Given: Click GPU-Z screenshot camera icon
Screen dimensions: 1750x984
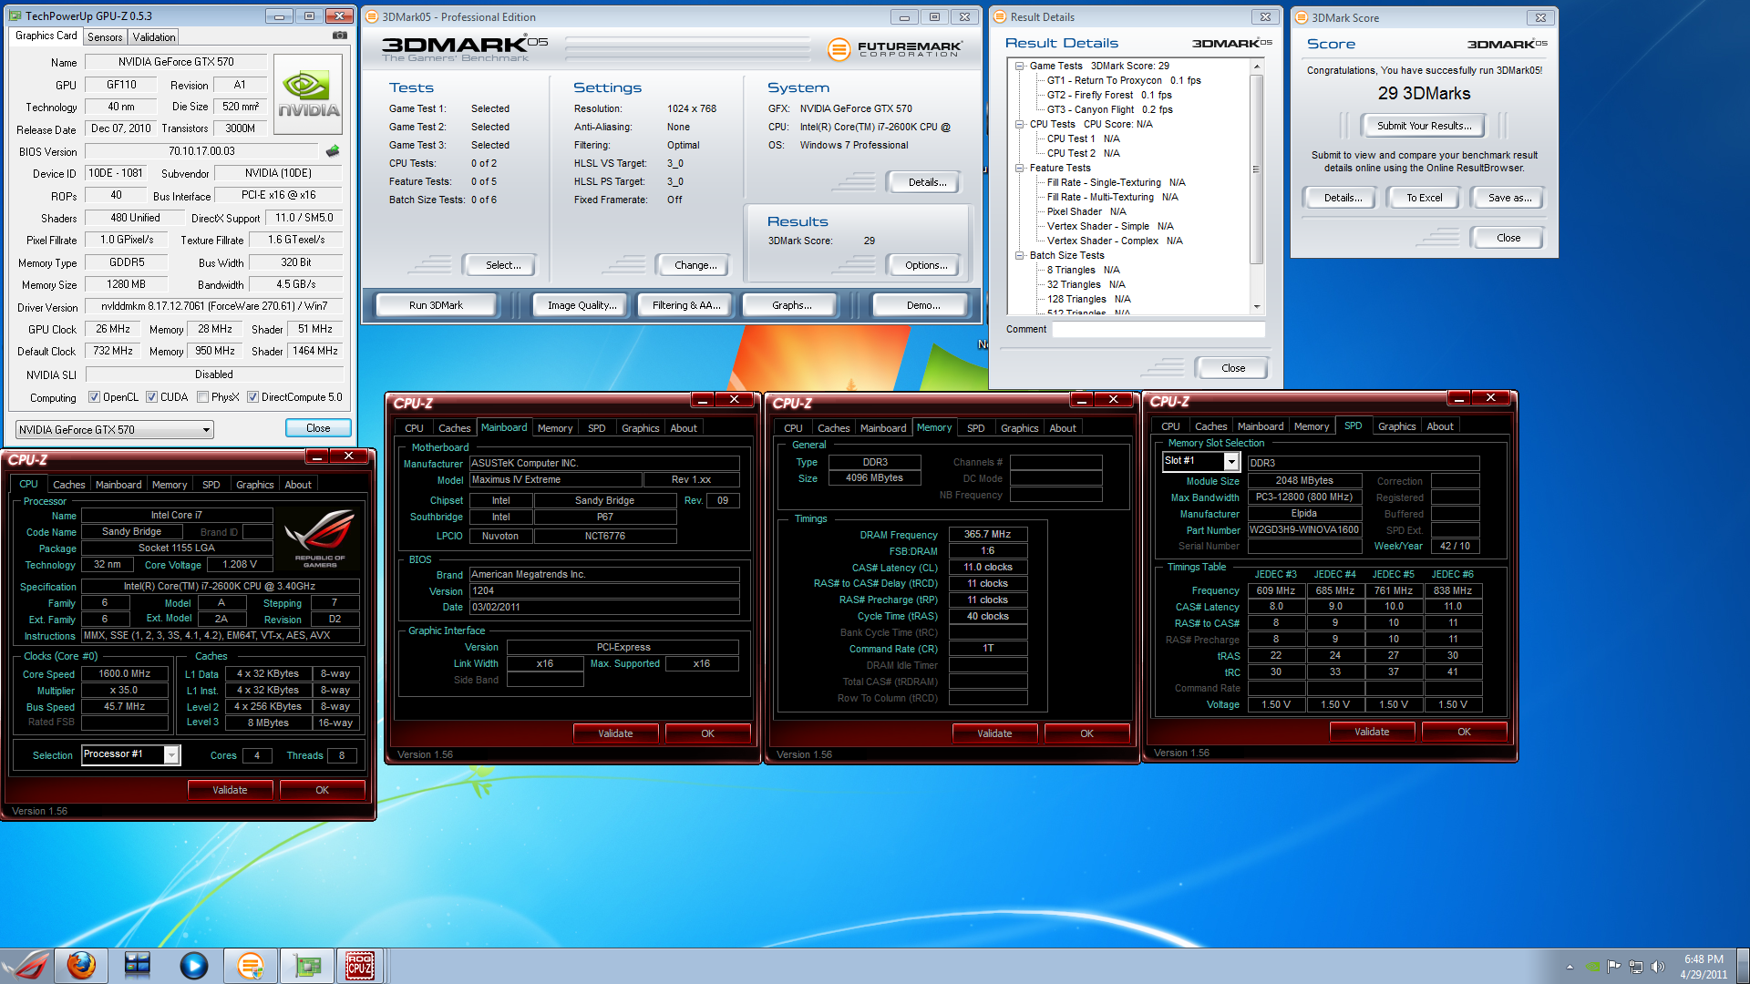Looking at the screenshot, I should 339,36.
